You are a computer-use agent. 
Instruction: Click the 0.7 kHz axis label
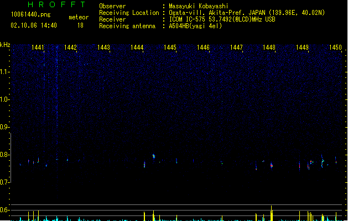[4, 182]
